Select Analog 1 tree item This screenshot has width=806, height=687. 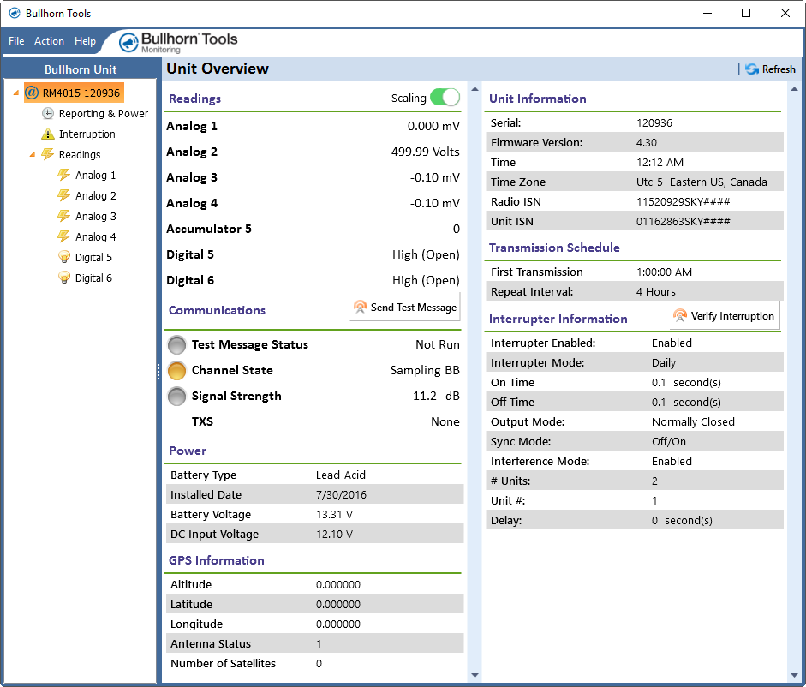click(x=96, y=176)
